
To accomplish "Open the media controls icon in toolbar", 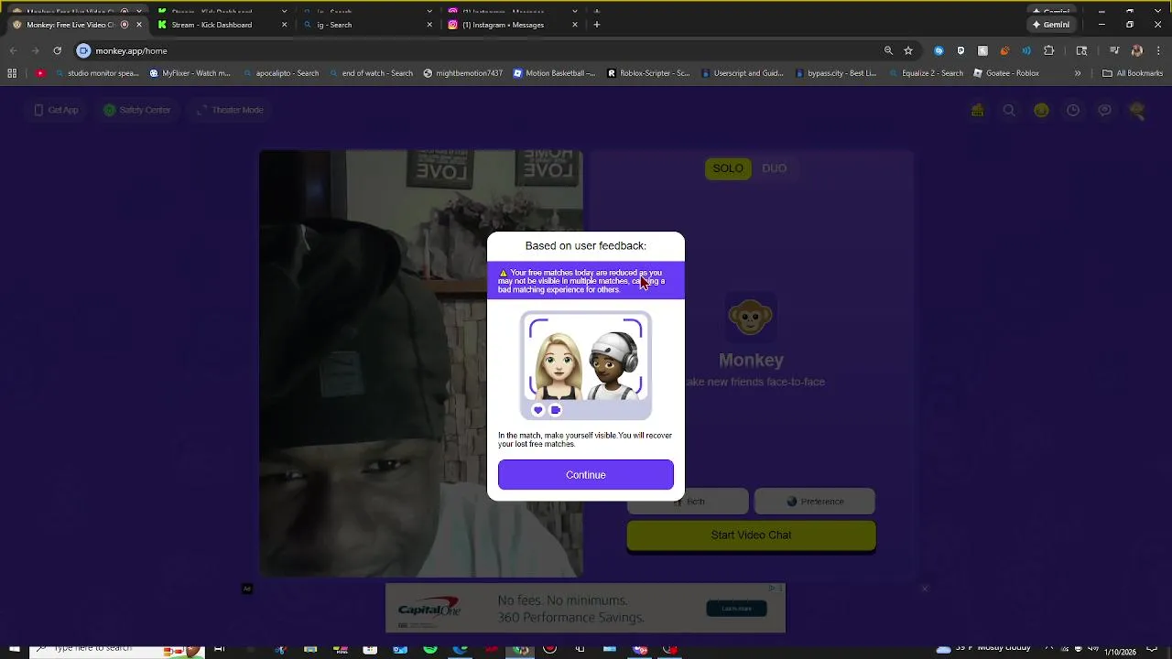I will [x=1113, y=51].
